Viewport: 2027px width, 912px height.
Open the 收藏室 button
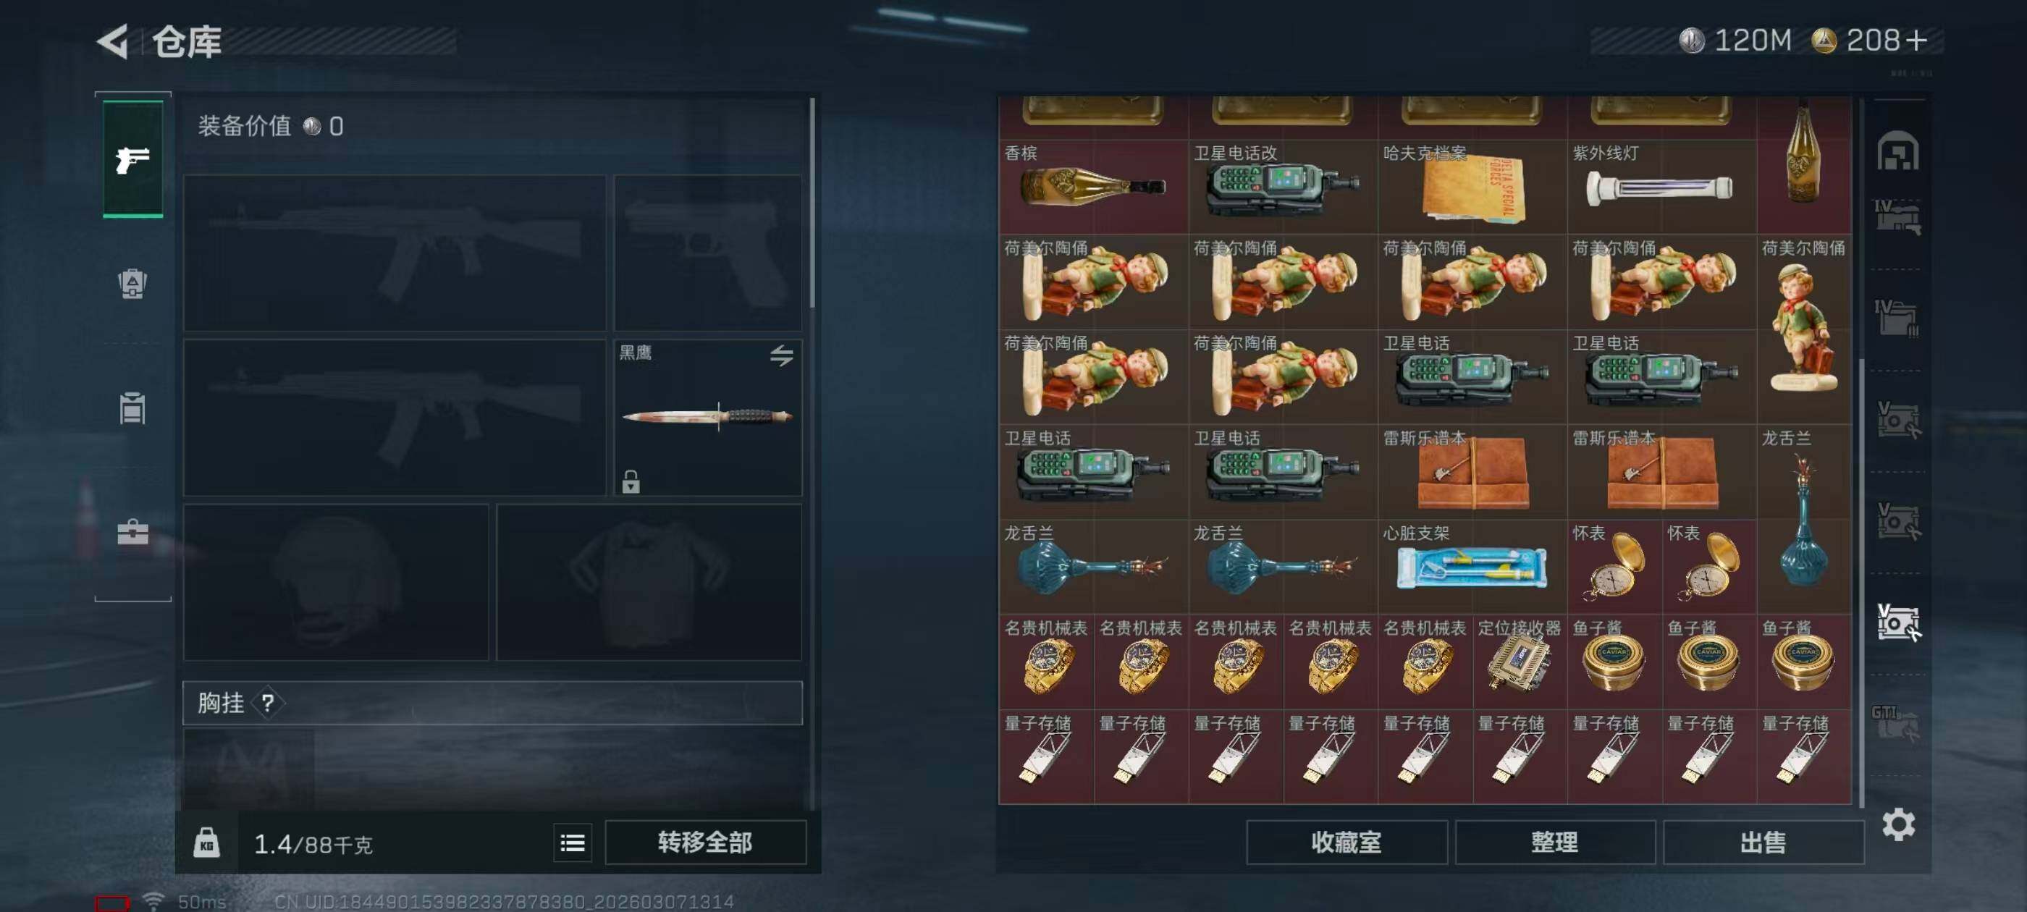[1347, 843]
